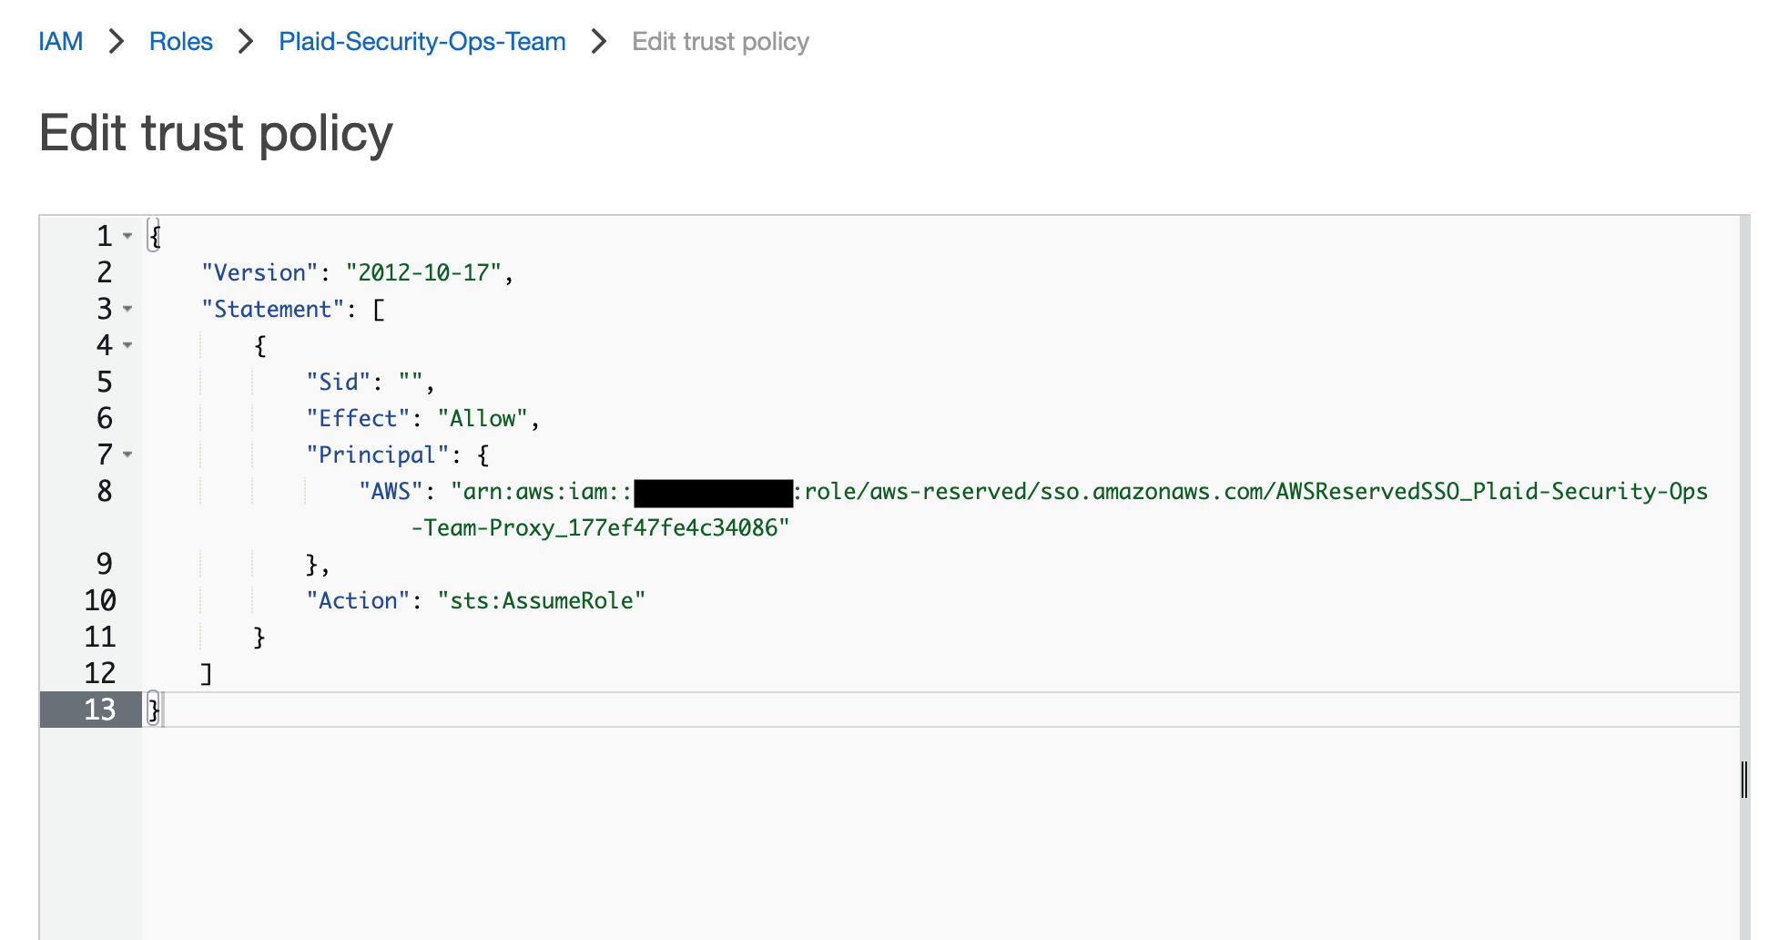
Task: Click the "sts:AssumeRole" value
Action: click(x=541, y=600)
